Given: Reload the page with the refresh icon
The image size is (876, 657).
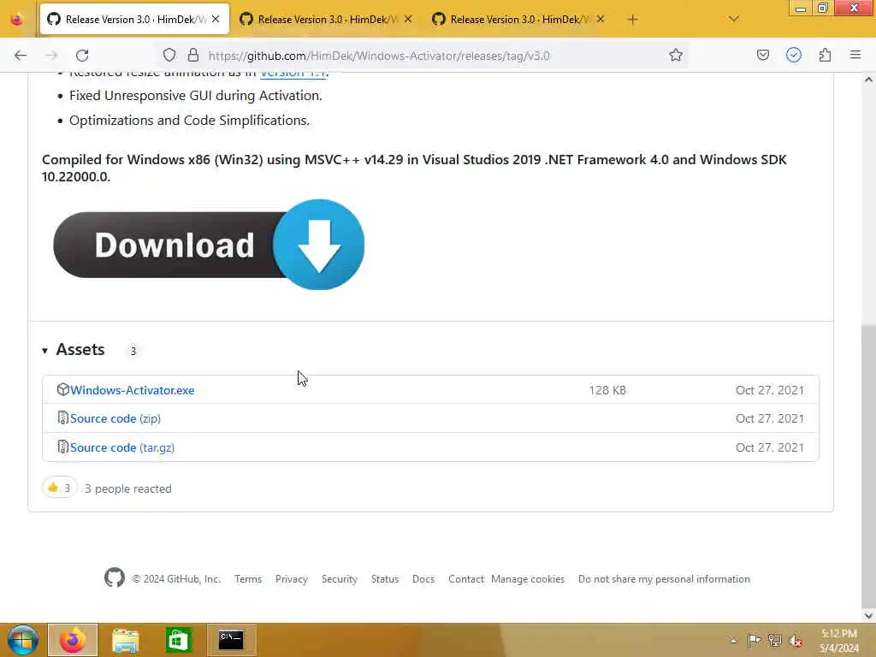Looking at the screenshot, I should click(82, 56).
